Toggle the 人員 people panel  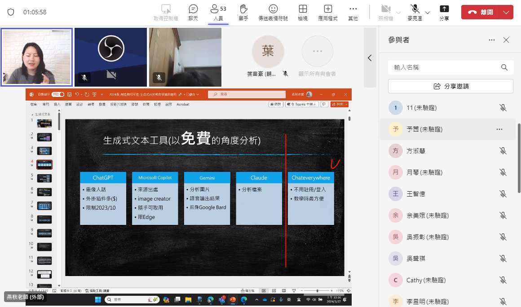(218, 13)
